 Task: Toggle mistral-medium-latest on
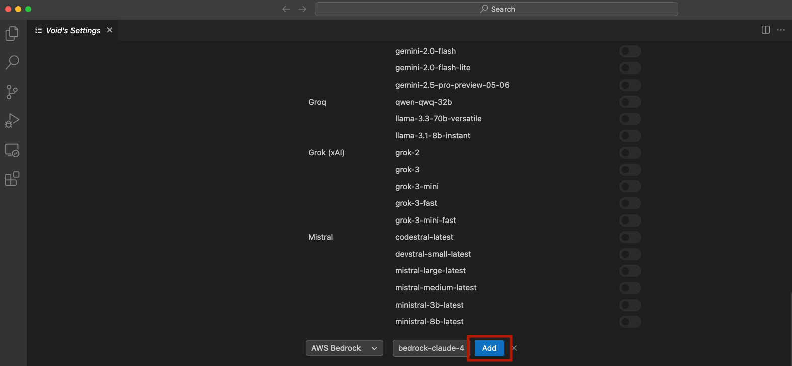(630, 288)
